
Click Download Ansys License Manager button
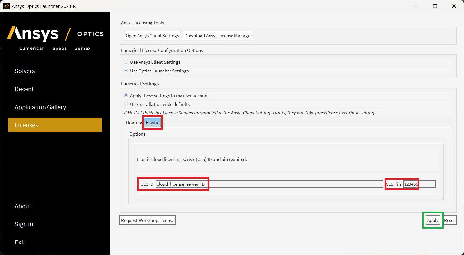[x=218, y=36]
